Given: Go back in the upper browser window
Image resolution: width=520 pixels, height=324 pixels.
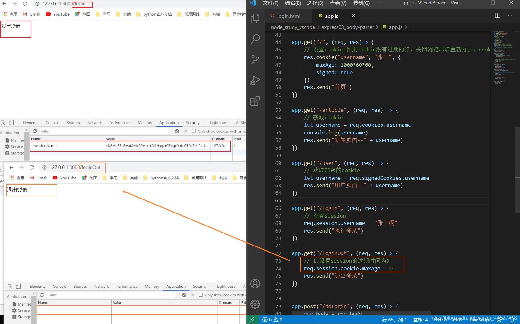Looking at the screenshot, I should coord(4,4).
